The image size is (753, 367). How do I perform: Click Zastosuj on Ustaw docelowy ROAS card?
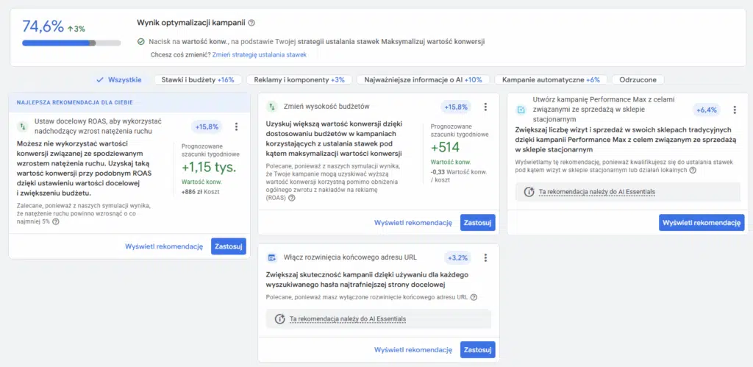[x=229, y=246]
